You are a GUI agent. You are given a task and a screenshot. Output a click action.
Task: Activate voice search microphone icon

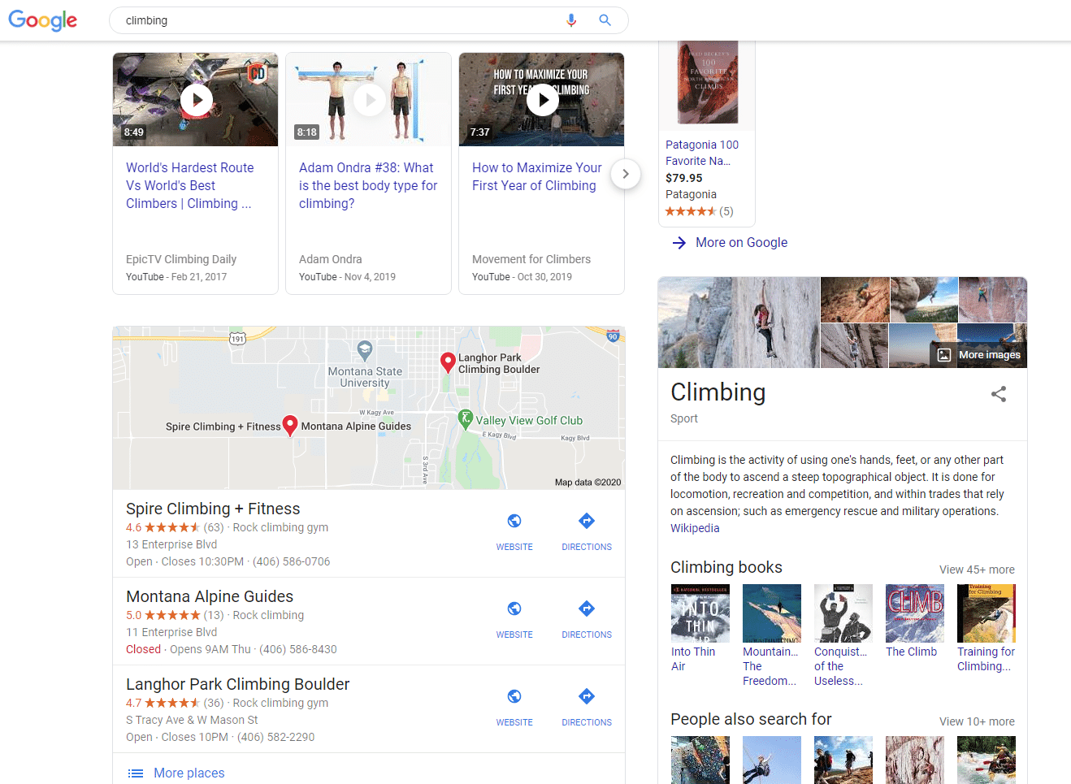pyautogui.click(x=571, y=20)
